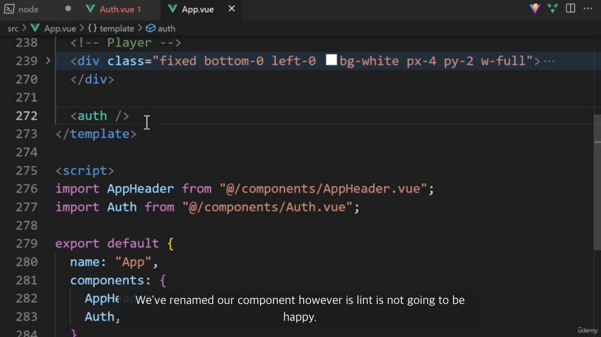Select the App.vue editor tab
This screenshot has height=337, width=601.
198,9
